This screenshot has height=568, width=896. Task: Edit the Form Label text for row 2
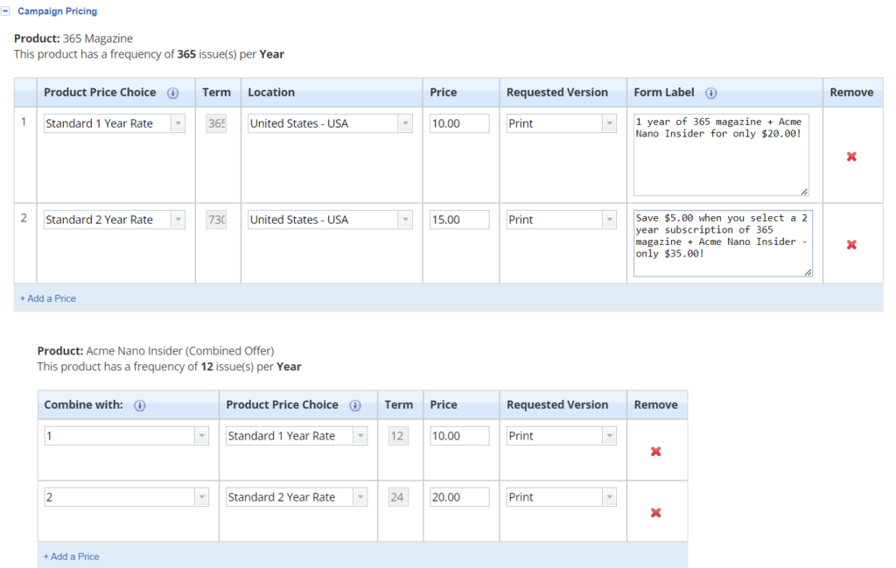(722, 242)
